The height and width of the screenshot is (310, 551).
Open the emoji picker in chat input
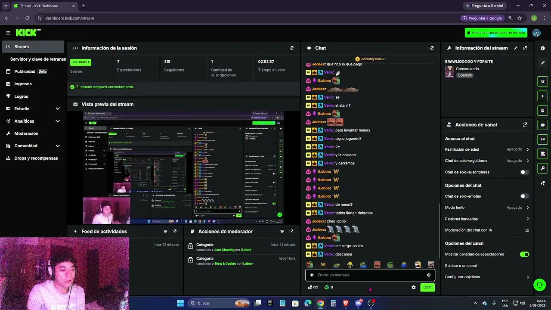tap(429, 275)
